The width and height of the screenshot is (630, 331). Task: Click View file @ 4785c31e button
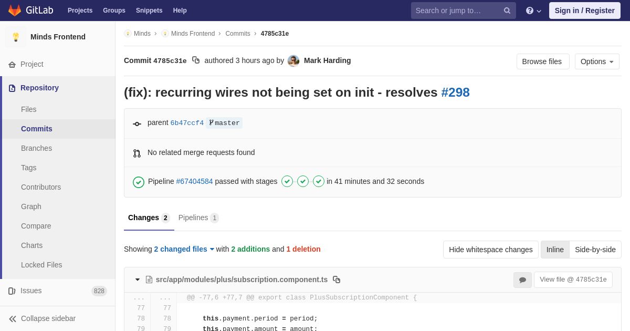573,280
